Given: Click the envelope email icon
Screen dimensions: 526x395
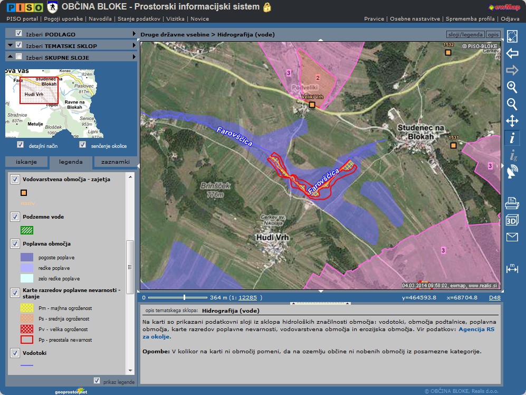Looking at the screenshot, I should pyautogui.click(x=512, y=237).
